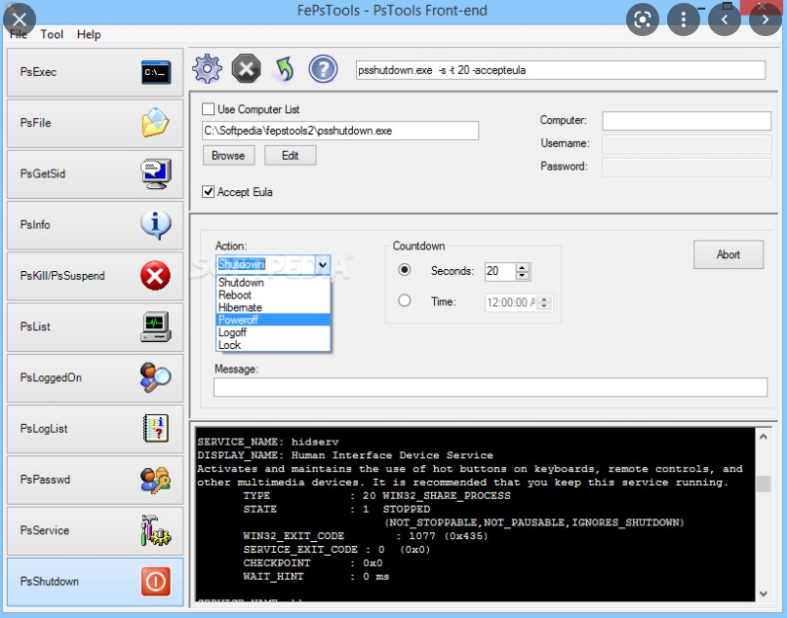Open the PsShutdown power icon

(x=156, y=581)
